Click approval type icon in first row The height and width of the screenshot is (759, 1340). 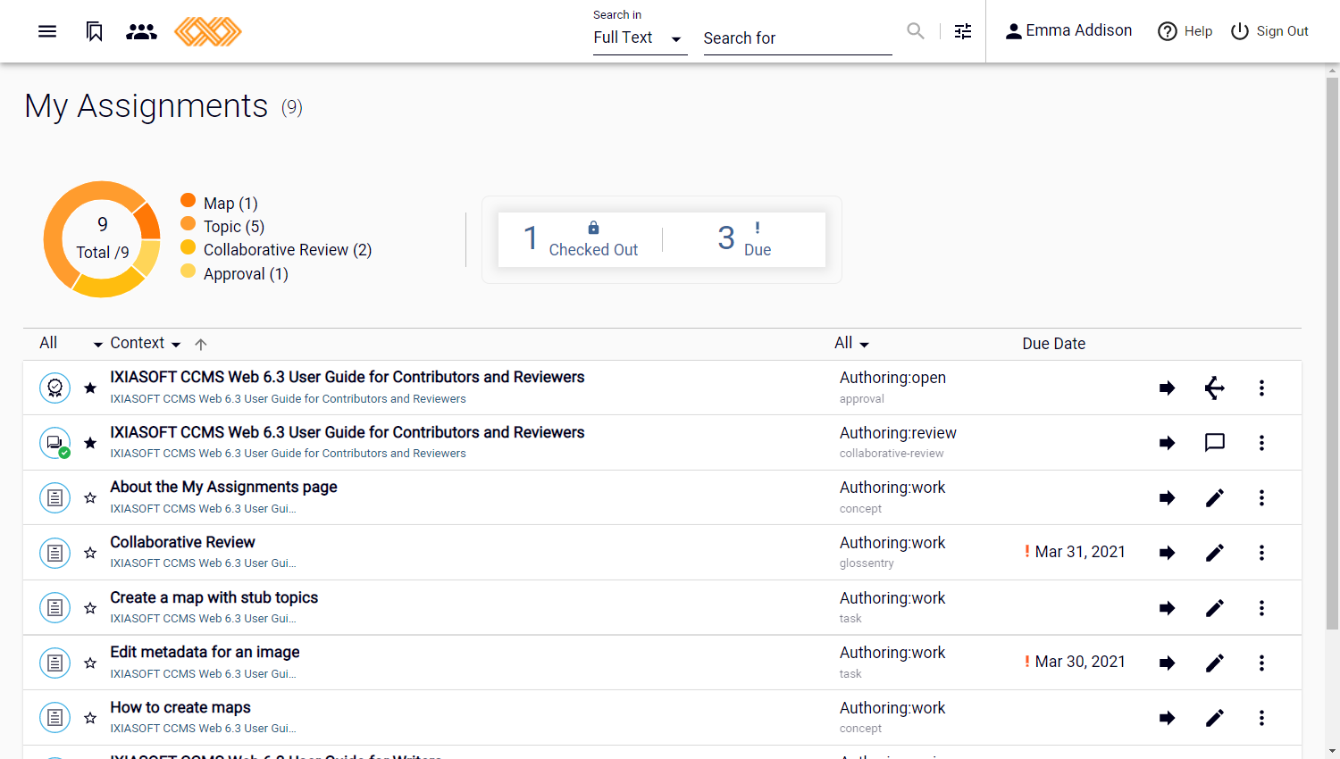pyautogui.click(x=55, y=388)
